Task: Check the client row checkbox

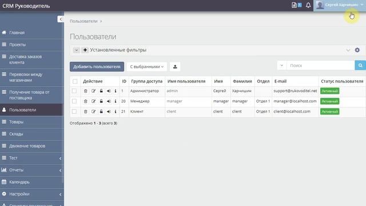Action: pos(74,112)
